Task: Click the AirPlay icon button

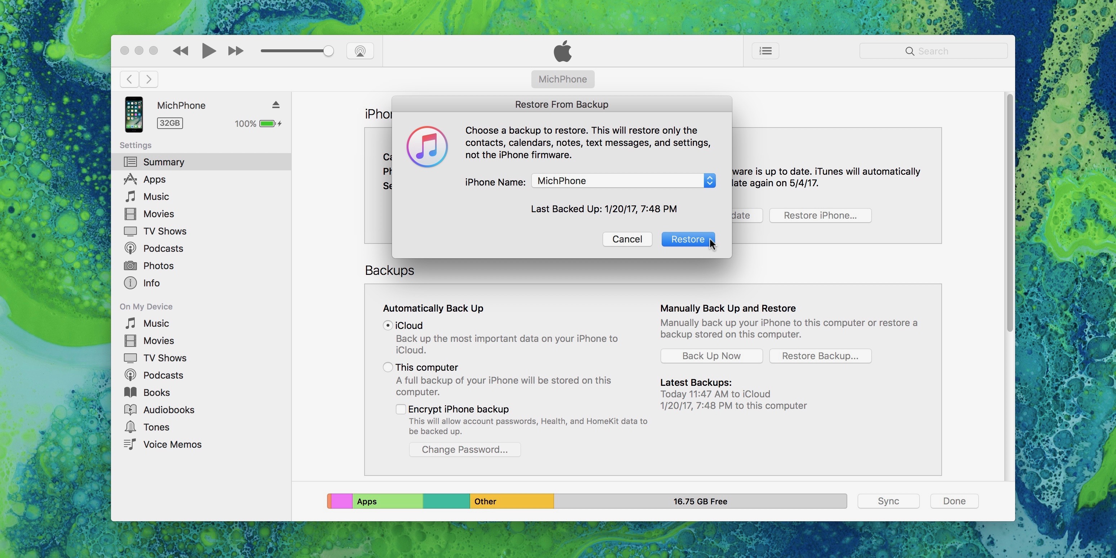Action: tap(360, 51)
